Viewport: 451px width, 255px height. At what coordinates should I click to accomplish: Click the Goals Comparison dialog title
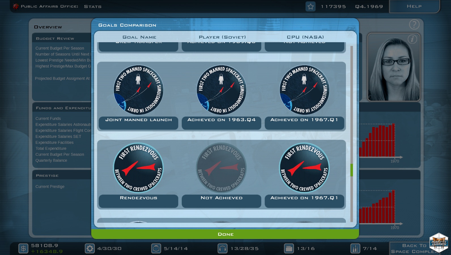point(127,25)
